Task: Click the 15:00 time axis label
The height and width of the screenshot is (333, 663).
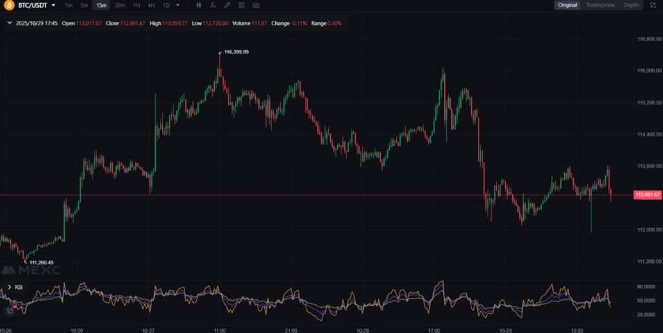Action: (76, 330)
